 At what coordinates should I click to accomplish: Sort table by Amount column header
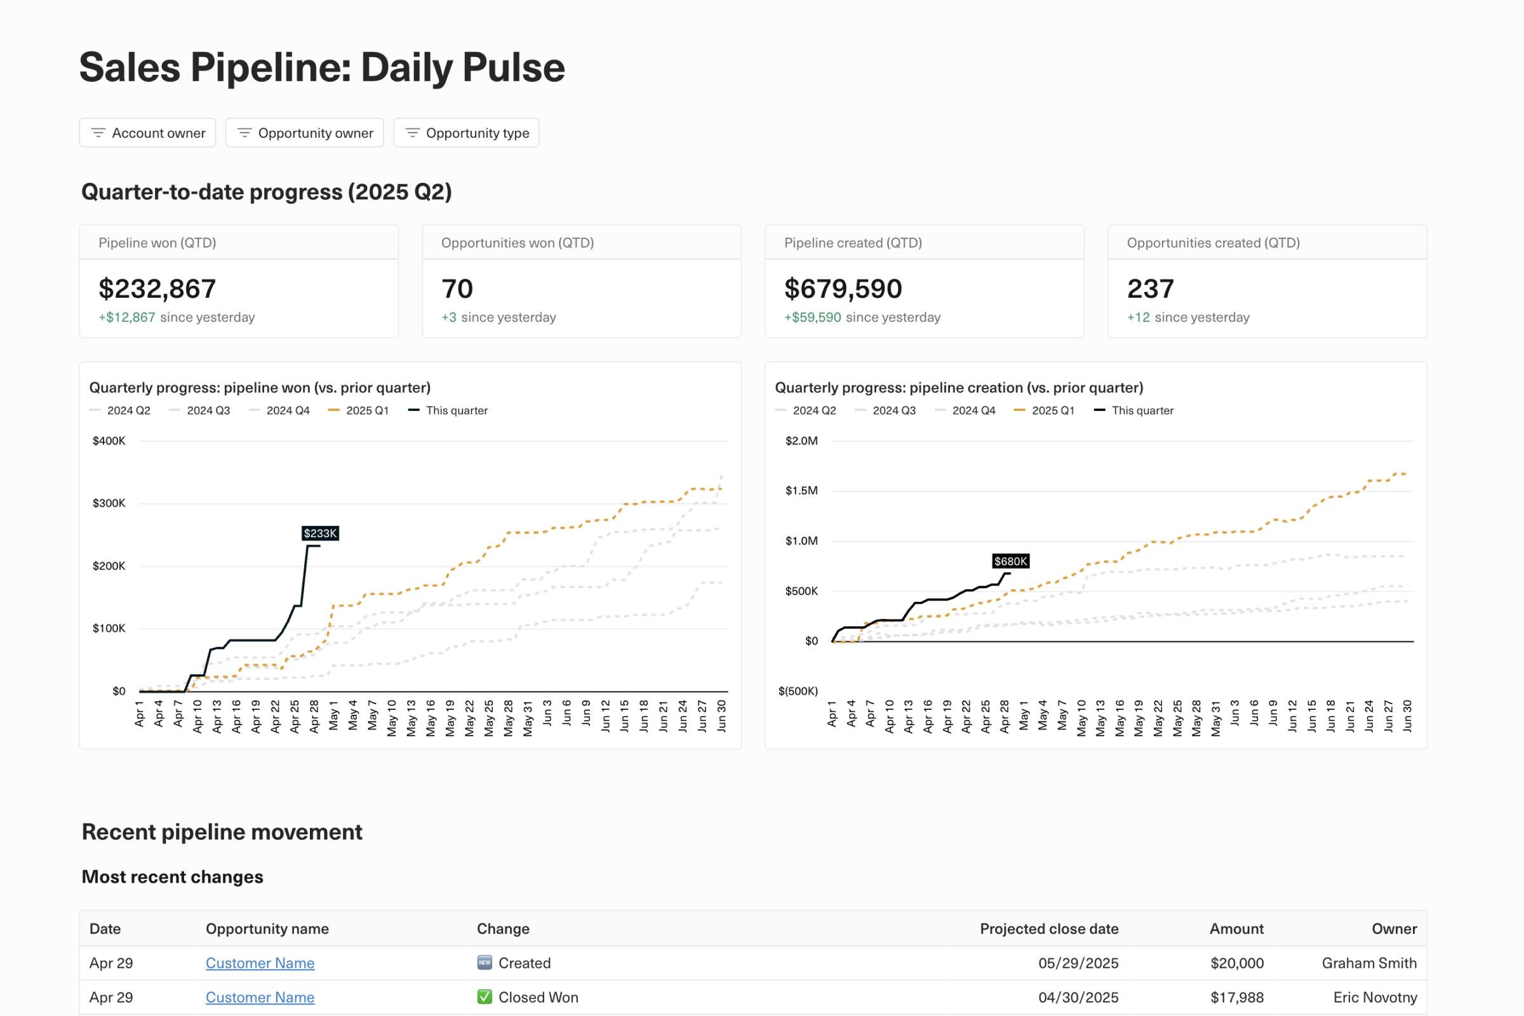[x=1236, y=928]
